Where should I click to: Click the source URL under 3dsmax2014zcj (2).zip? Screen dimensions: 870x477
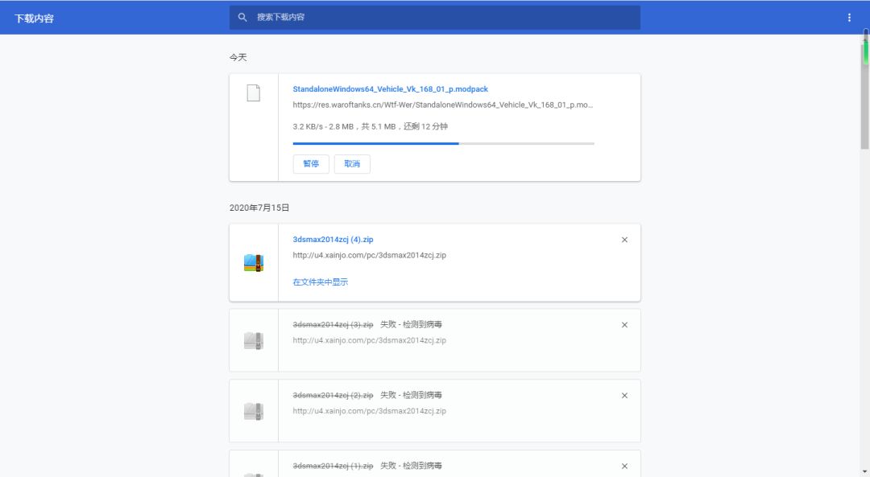pyautogui.click(x=370, y=411)
